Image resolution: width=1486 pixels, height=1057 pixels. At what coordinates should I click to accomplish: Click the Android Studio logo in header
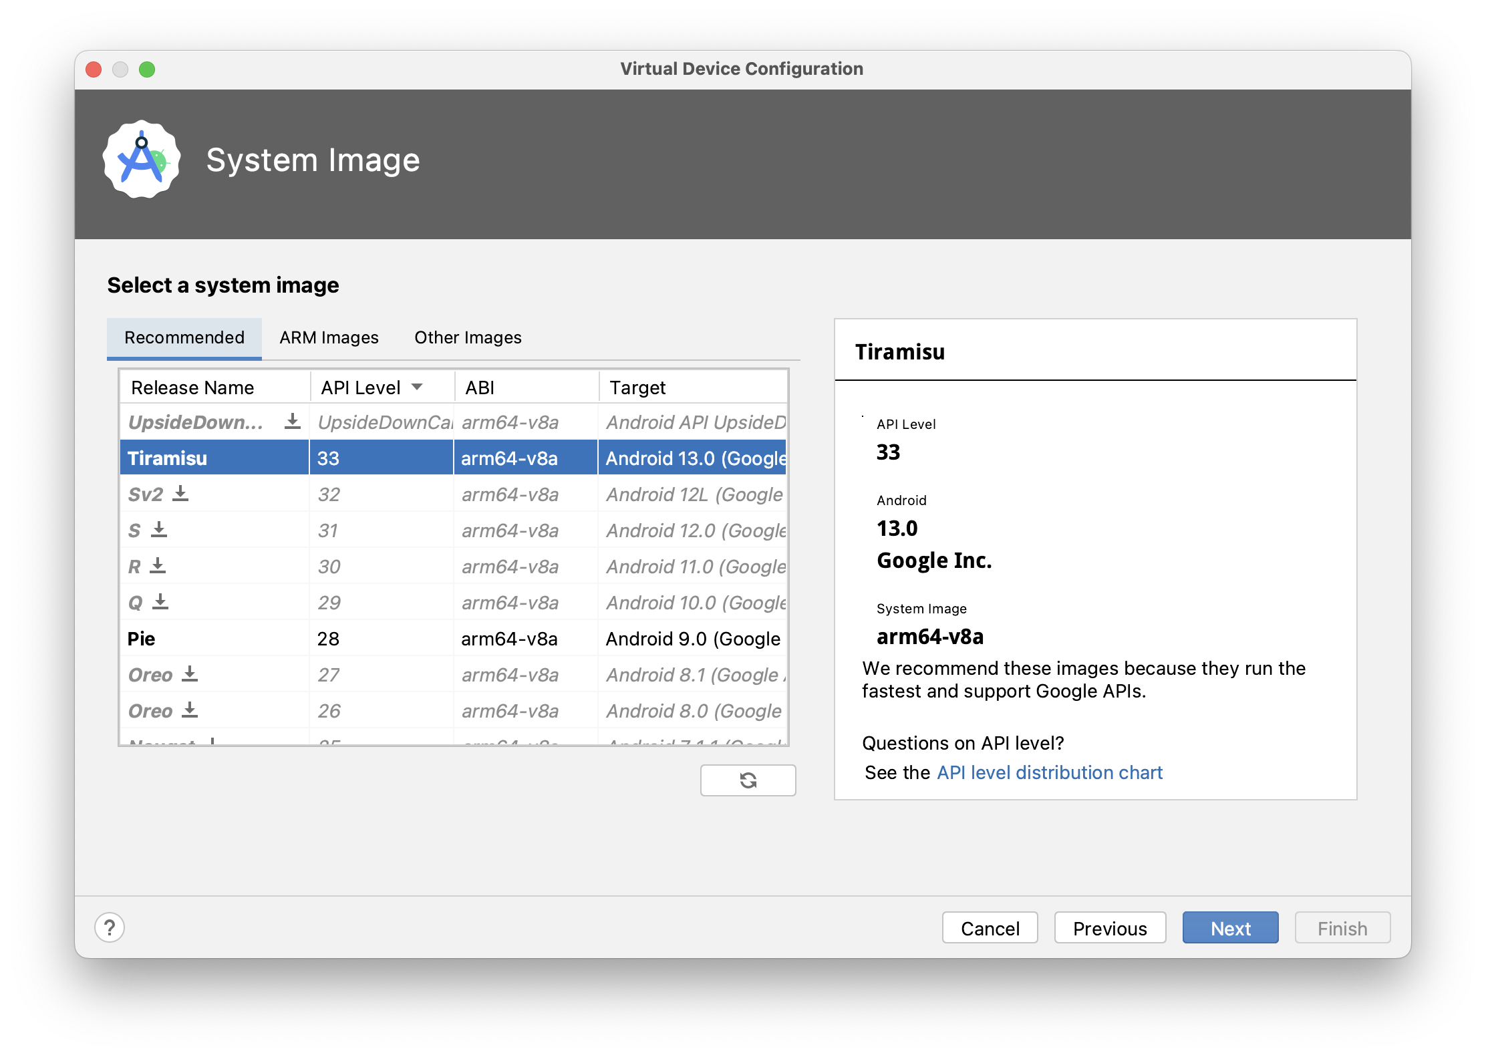tap(142, 160)
